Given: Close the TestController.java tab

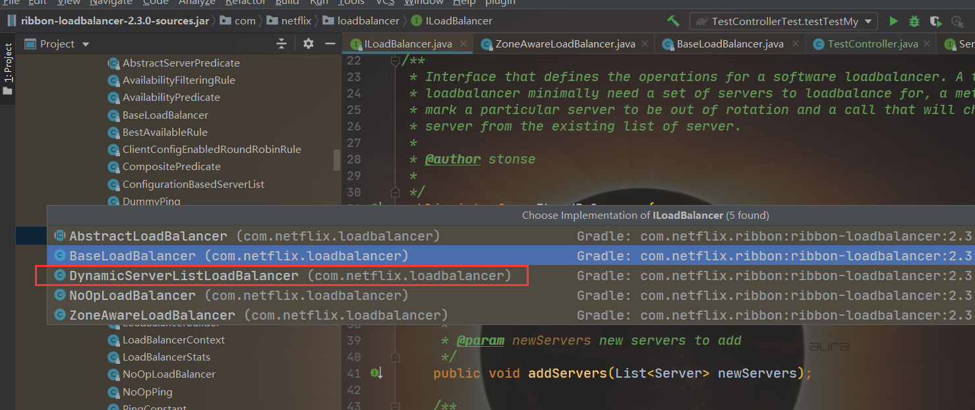Looking at the screenshot, I should tap(928, 44).
